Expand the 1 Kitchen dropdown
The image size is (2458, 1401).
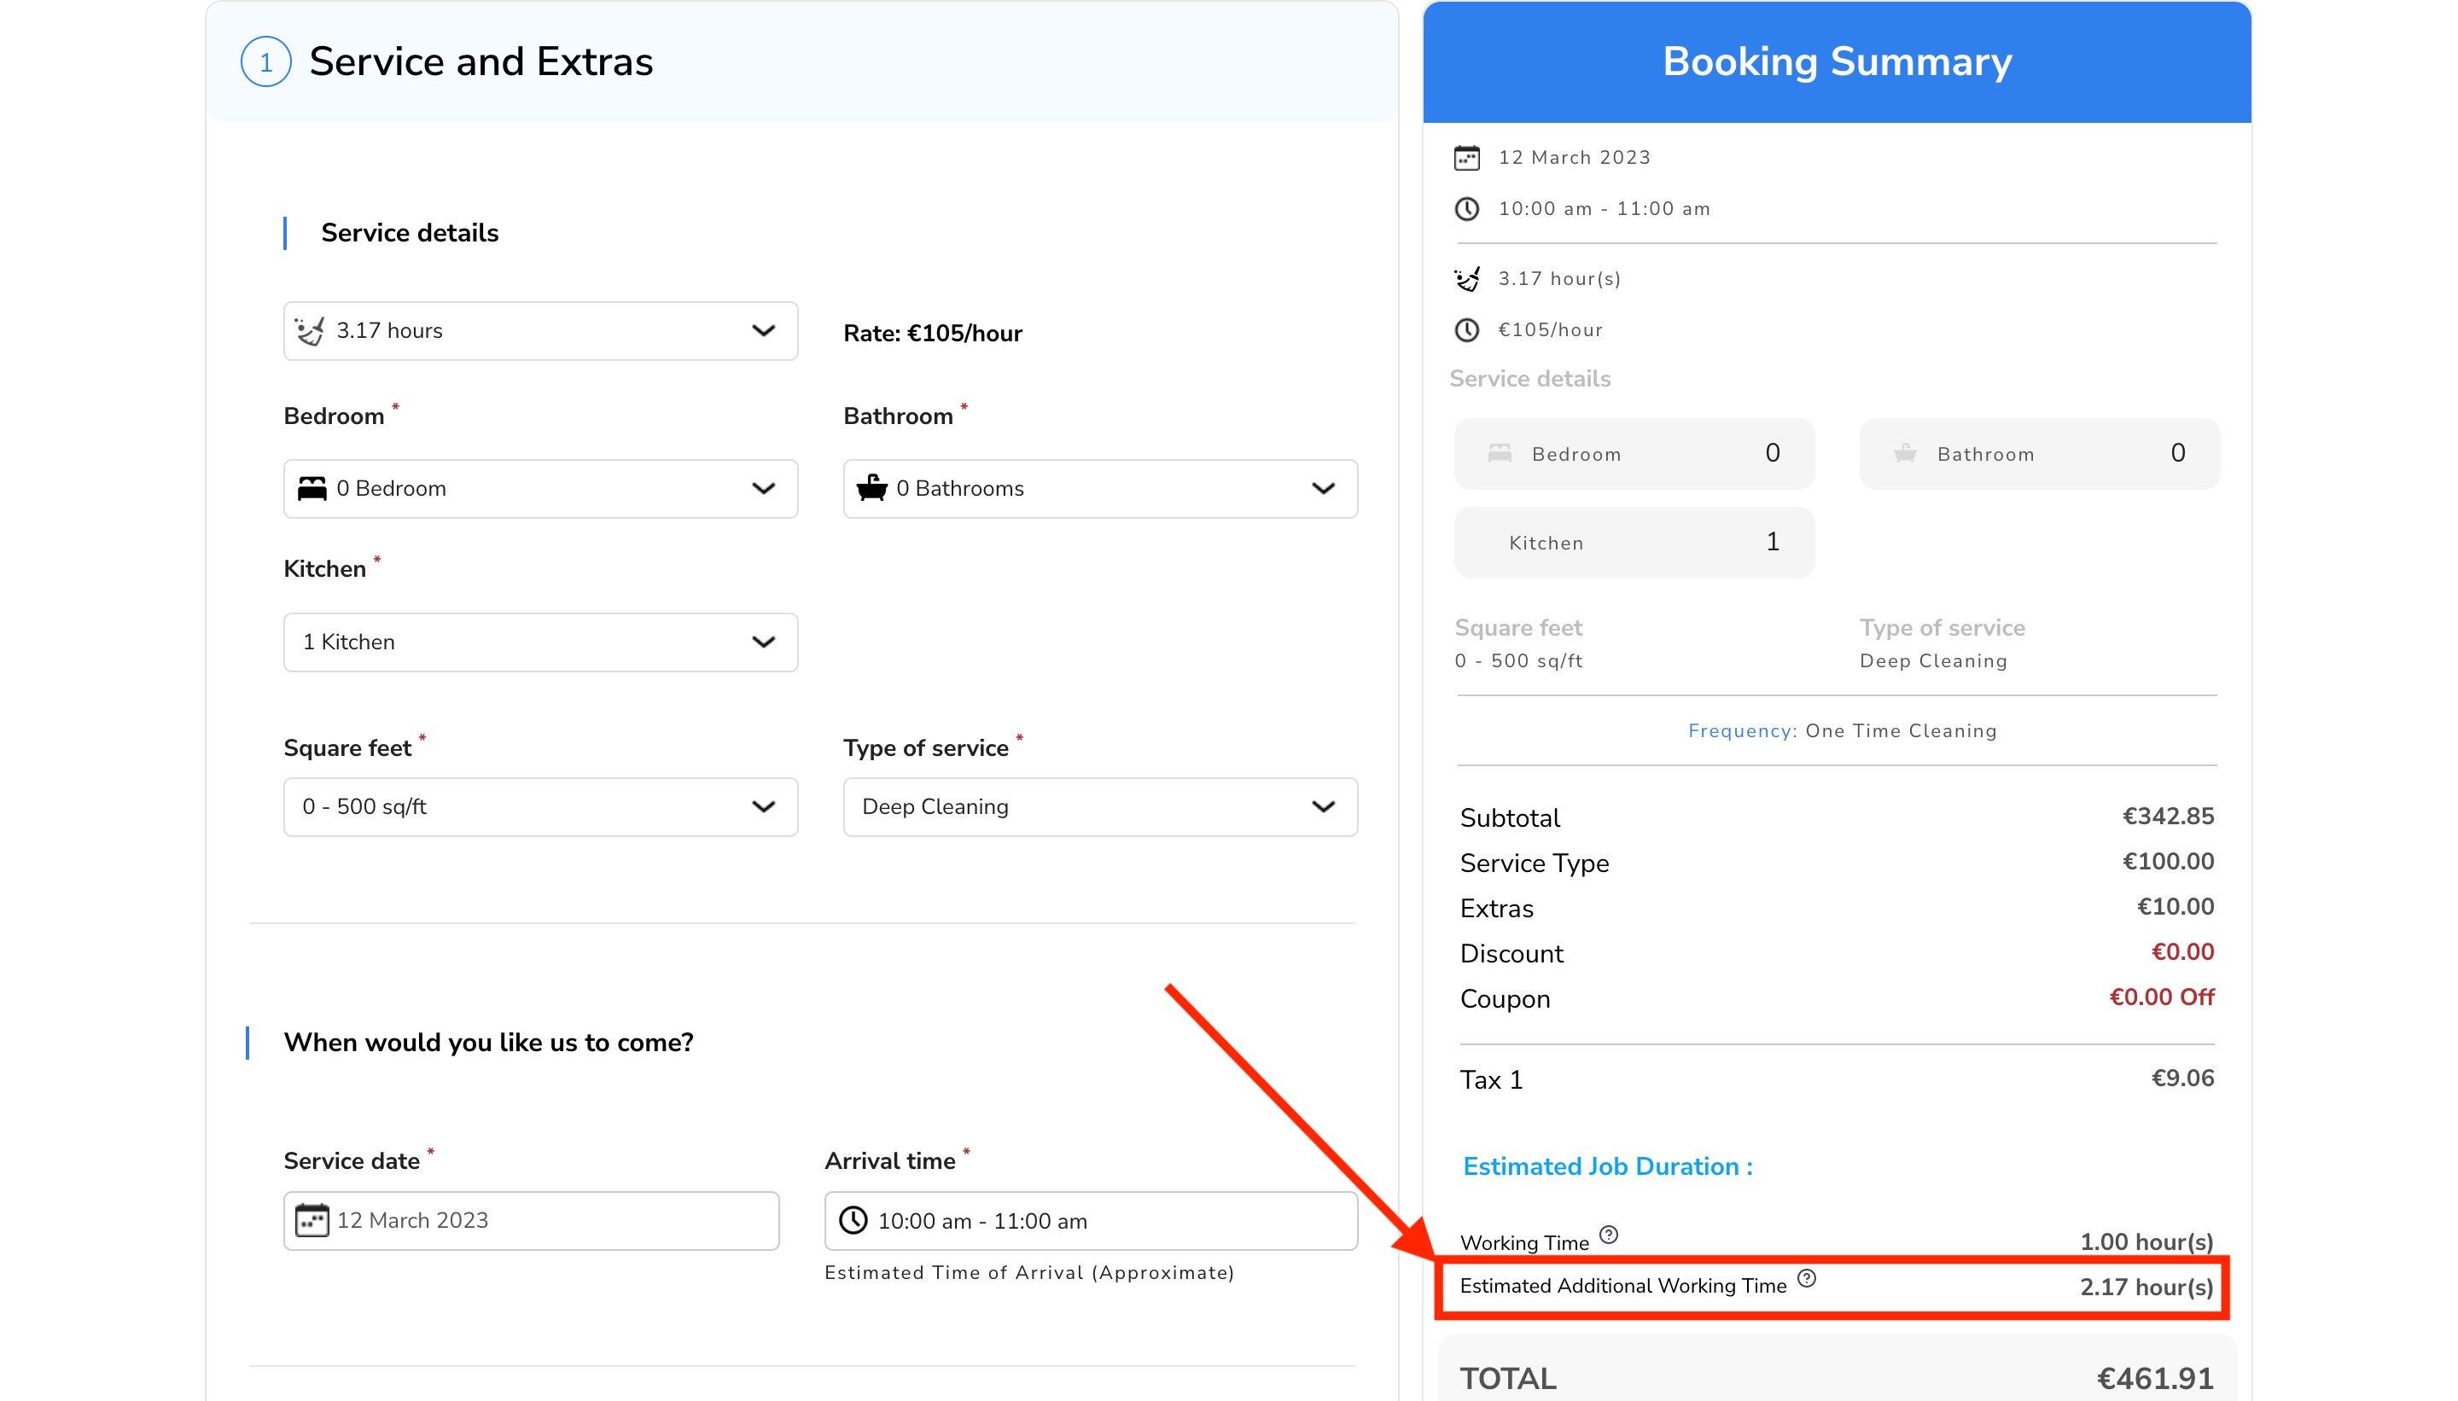540,642
